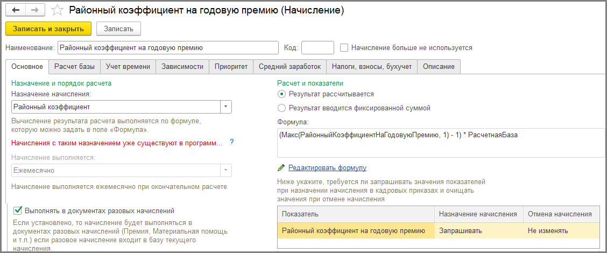
Task: Click the back navigation arrow
Action: [x=15, y=10]
